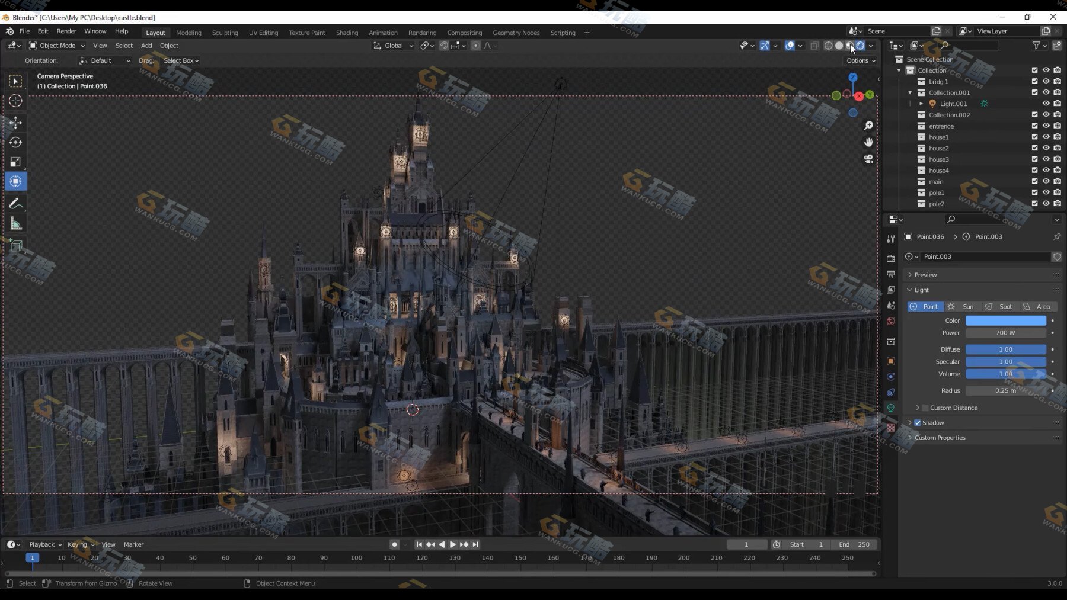Set light type to Sun
Viewport: 1067px width, 600px height.
[x=963, y=307]
